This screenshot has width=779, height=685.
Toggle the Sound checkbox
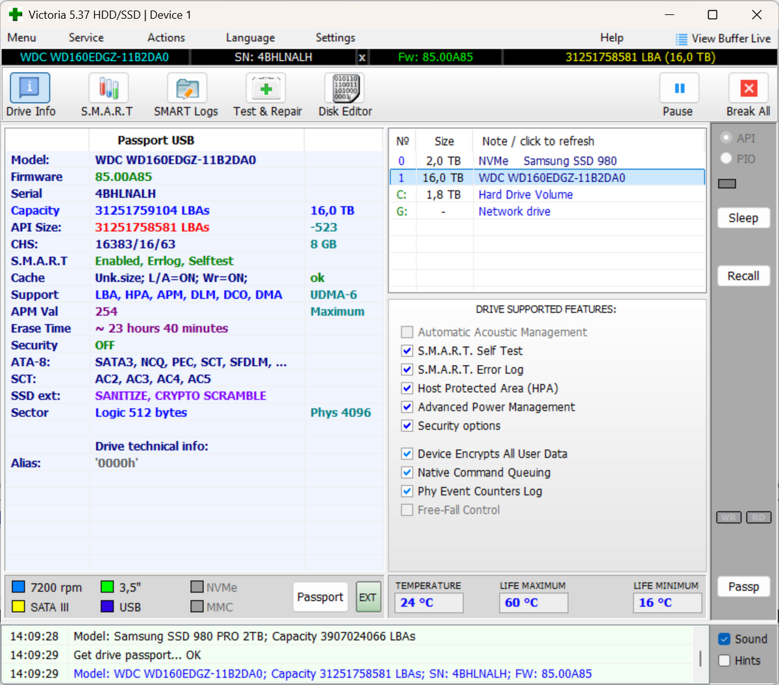(724, 640)
